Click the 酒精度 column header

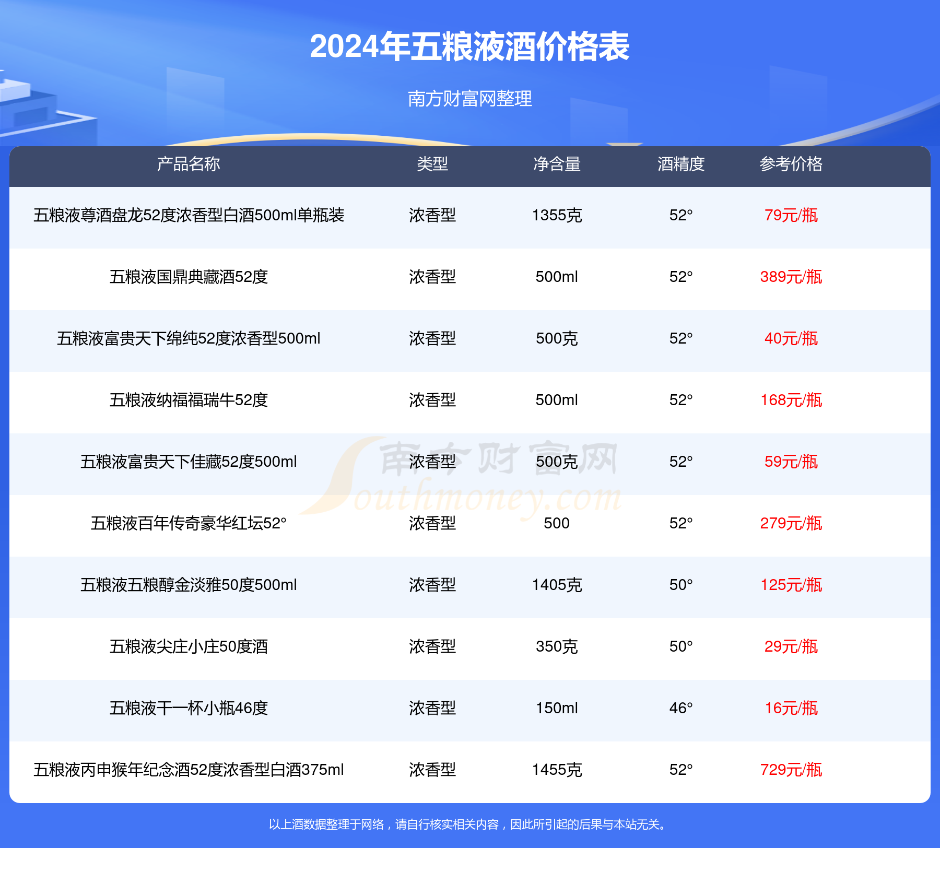point(681,164)
